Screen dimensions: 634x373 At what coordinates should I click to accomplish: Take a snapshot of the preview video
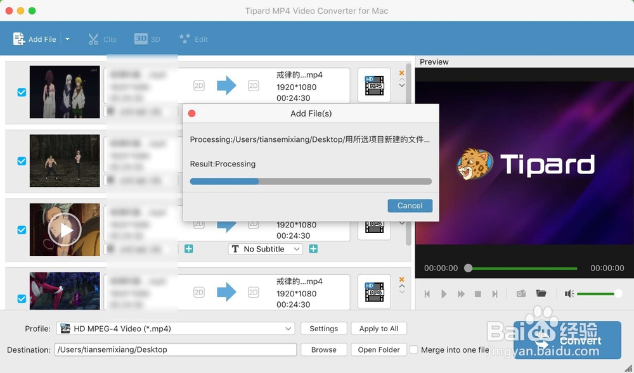[521, 293]
